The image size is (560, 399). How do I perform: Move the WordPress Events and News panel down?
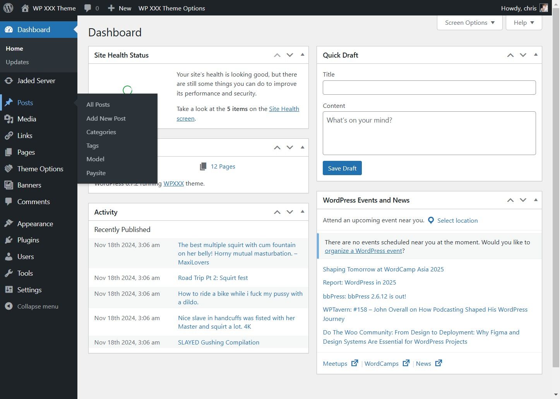coord(523,200)
